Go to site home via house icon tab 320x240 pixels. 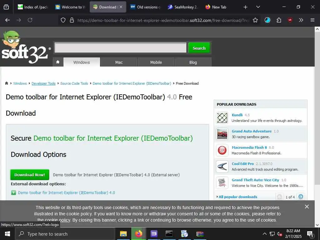point(58,62)
